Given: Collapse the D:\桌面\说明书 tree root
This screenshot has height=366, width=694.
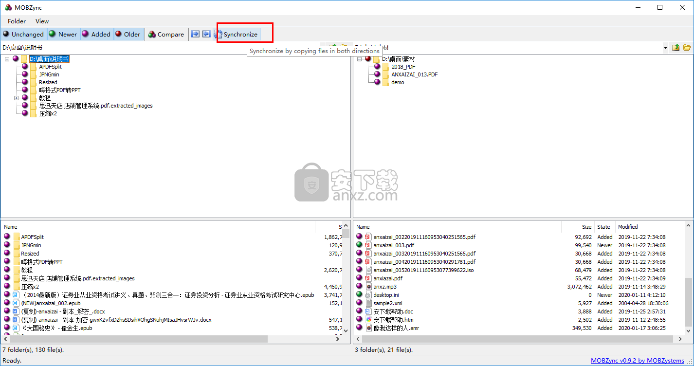Looking at the screenshot, I should (7, 59).
